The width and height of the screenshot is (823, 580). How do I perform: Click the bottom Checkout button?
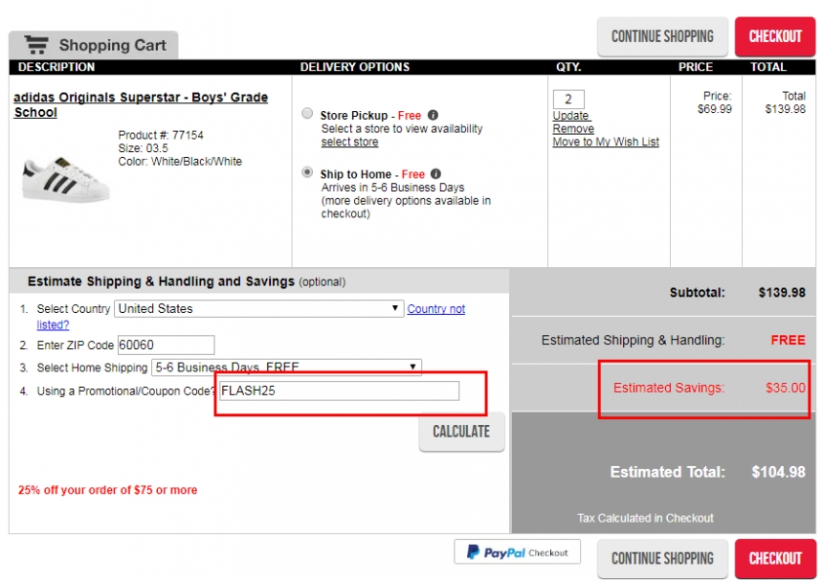[775, 558]
